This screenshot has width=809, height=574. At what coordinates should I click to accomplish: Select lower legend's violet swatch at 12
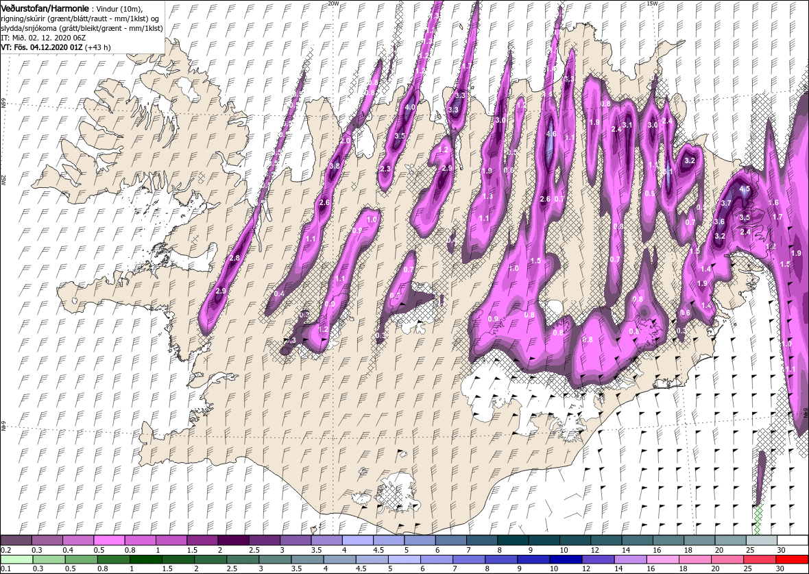point(599,560)
